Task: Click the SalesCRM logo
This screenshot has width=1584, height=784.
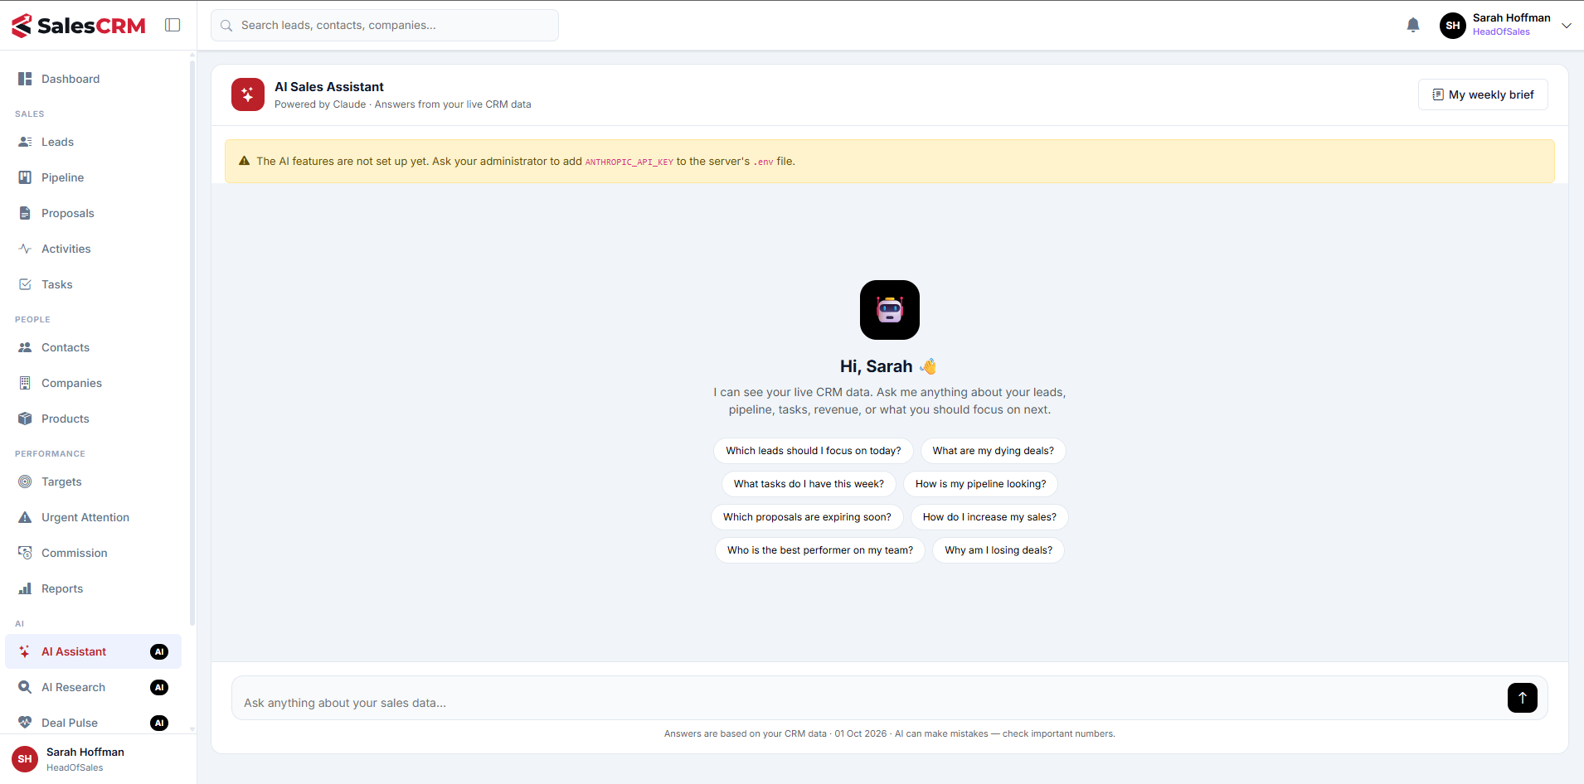Action: (79, 26)
